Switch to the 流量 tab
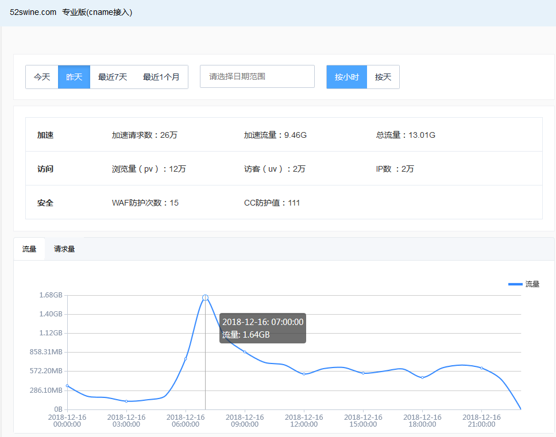The height and width of the screenshot is (437, 556). click(29, 249)
